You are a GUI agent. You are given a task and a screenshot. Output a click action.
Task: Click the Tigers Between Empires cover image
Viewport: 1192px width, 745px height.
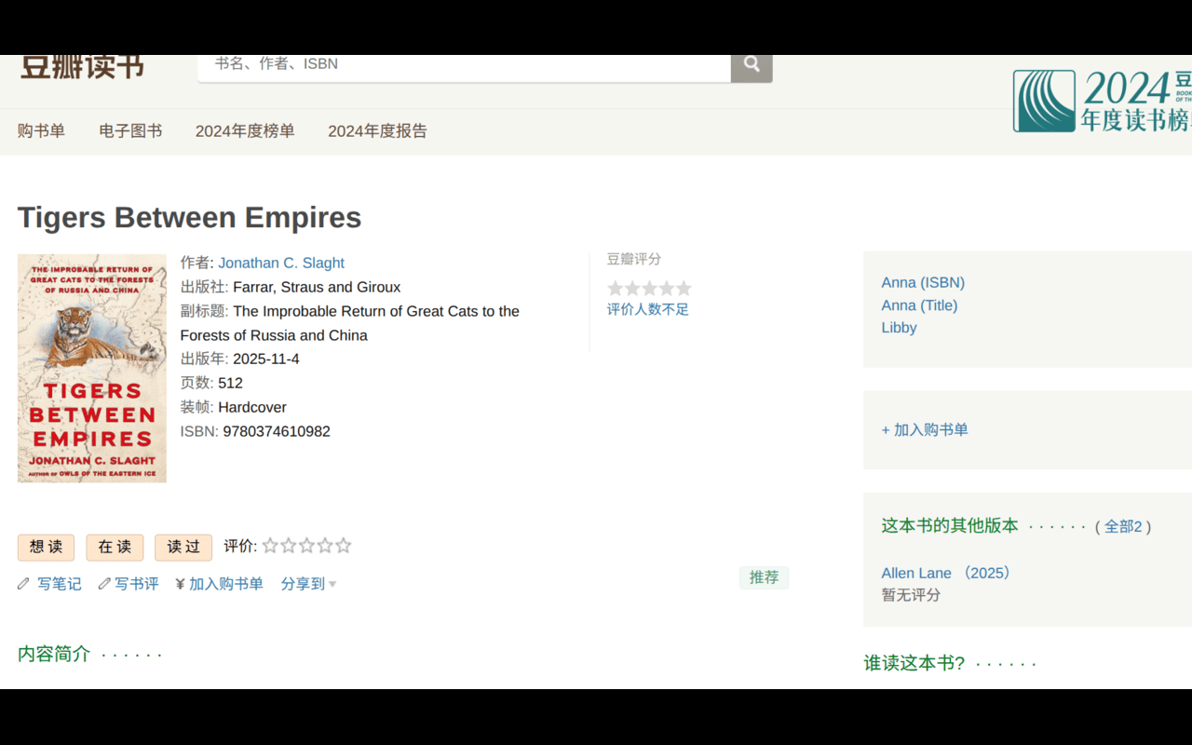(x=92, y=368)
